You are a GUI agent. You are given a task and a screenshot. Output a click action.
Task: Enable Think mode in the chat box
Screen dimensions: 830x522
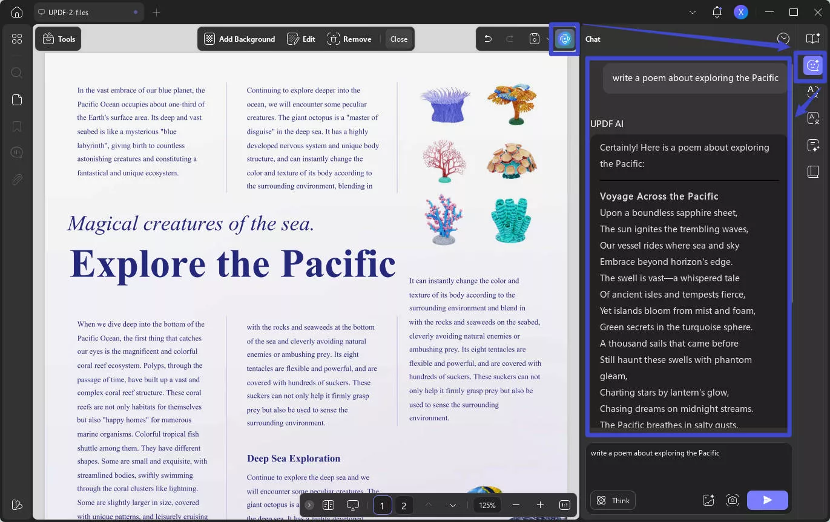[x=613, y=500]
